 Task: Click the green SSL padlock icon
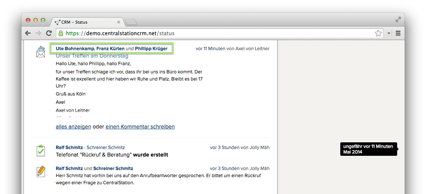60,33
